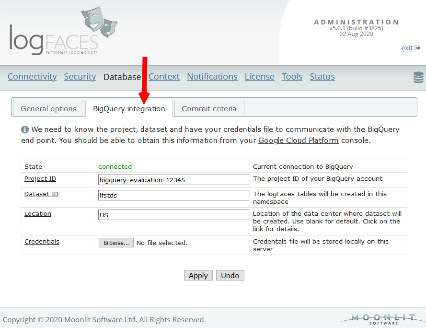This screenshot has height=328, width=426.
Task: Click 'No file selected.' text
Action: 162,243
